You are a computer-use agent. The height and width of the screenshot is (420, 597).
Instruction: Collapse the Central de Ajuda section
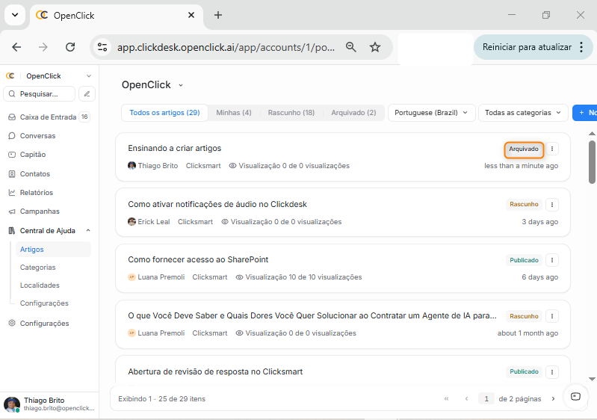coord(88,230)
